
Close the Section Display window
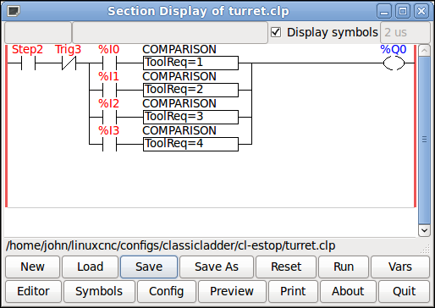[x=421, y=12]
